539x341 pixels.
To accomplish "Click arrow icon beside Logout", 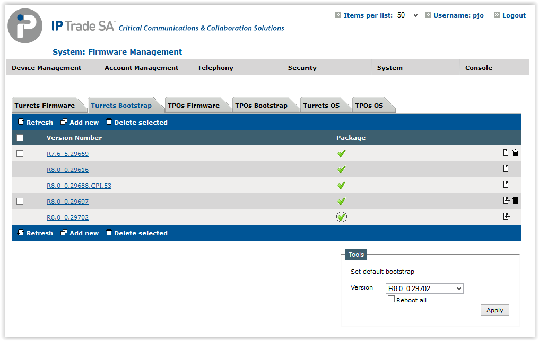I will (497, 15).
